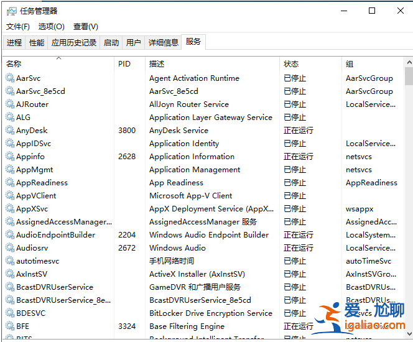Click PID 3324 for BFE
The image size is (413, 342).
point(127,326)
